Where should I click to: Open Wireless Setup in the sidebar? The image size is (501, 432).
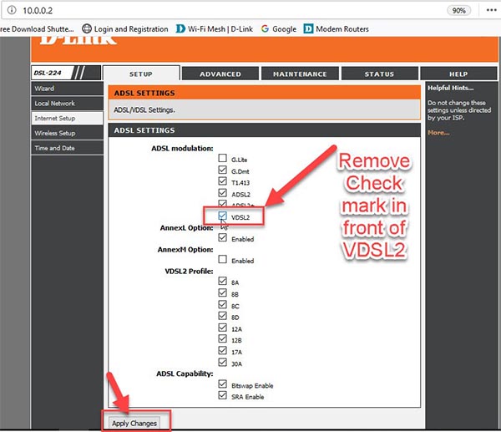(67, 133)
